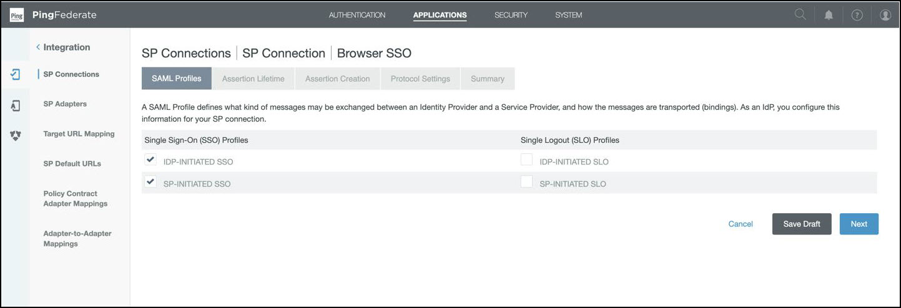
Task: Open the user account profile icon
Action: [885, 16]
